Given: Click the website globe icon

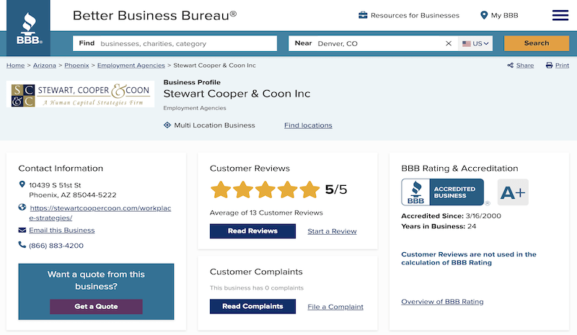Looking at the screenshot, I should pyautogui.click(x=22, y=207).
